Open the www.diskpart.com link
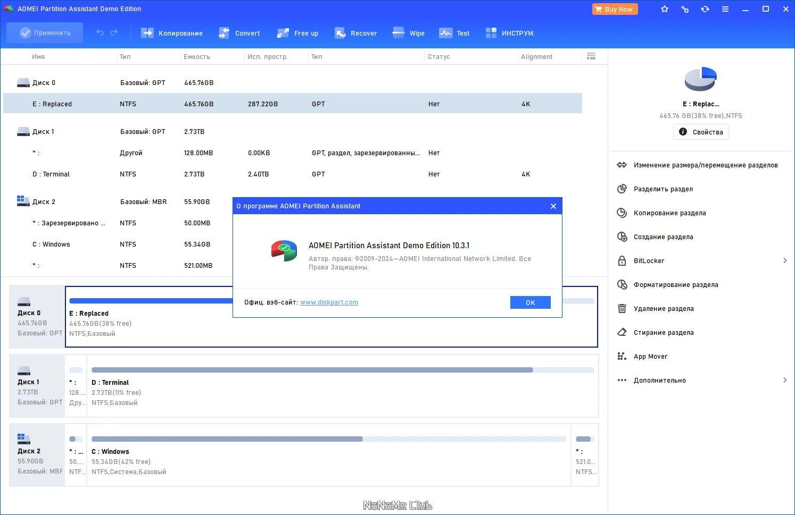 [x=329, y=302]
